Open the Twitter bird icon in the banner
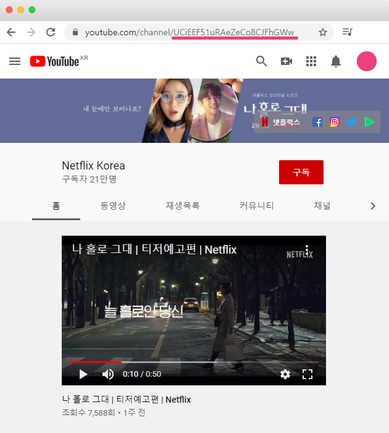This screenshot has height=433, width=389. [x=351, y=122]
